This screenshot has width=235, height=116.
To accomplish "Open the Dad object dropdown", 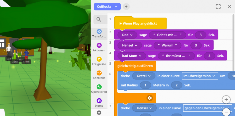I will tap(127, 35).
